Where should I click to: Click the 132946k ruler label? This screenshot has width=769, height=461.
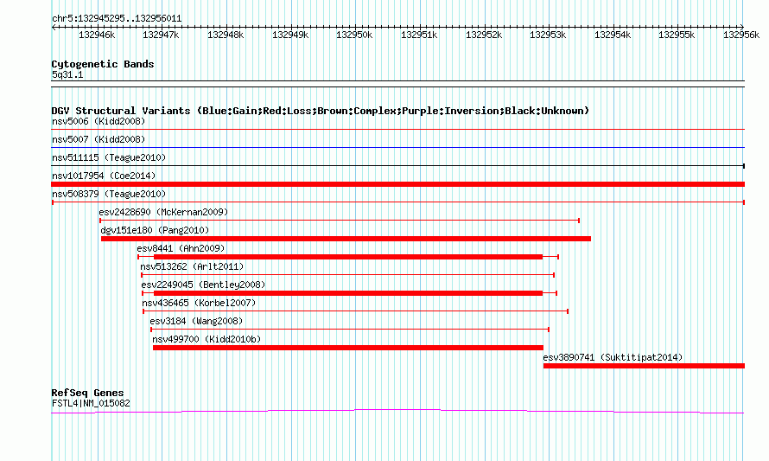(x=97, y=35)
